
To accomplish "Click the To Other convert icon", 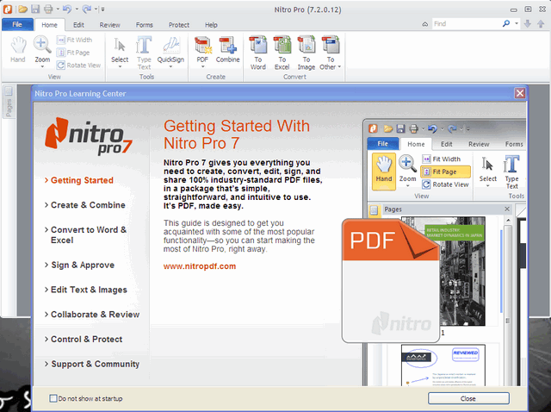I will (330, 45).
